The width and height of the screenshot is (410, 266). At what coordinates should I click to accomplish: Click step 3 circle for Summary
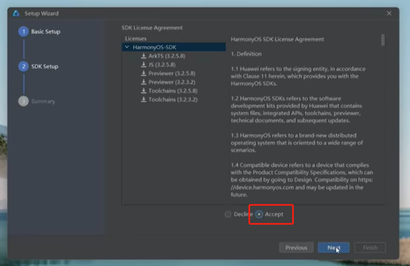(x=24, y=101)
